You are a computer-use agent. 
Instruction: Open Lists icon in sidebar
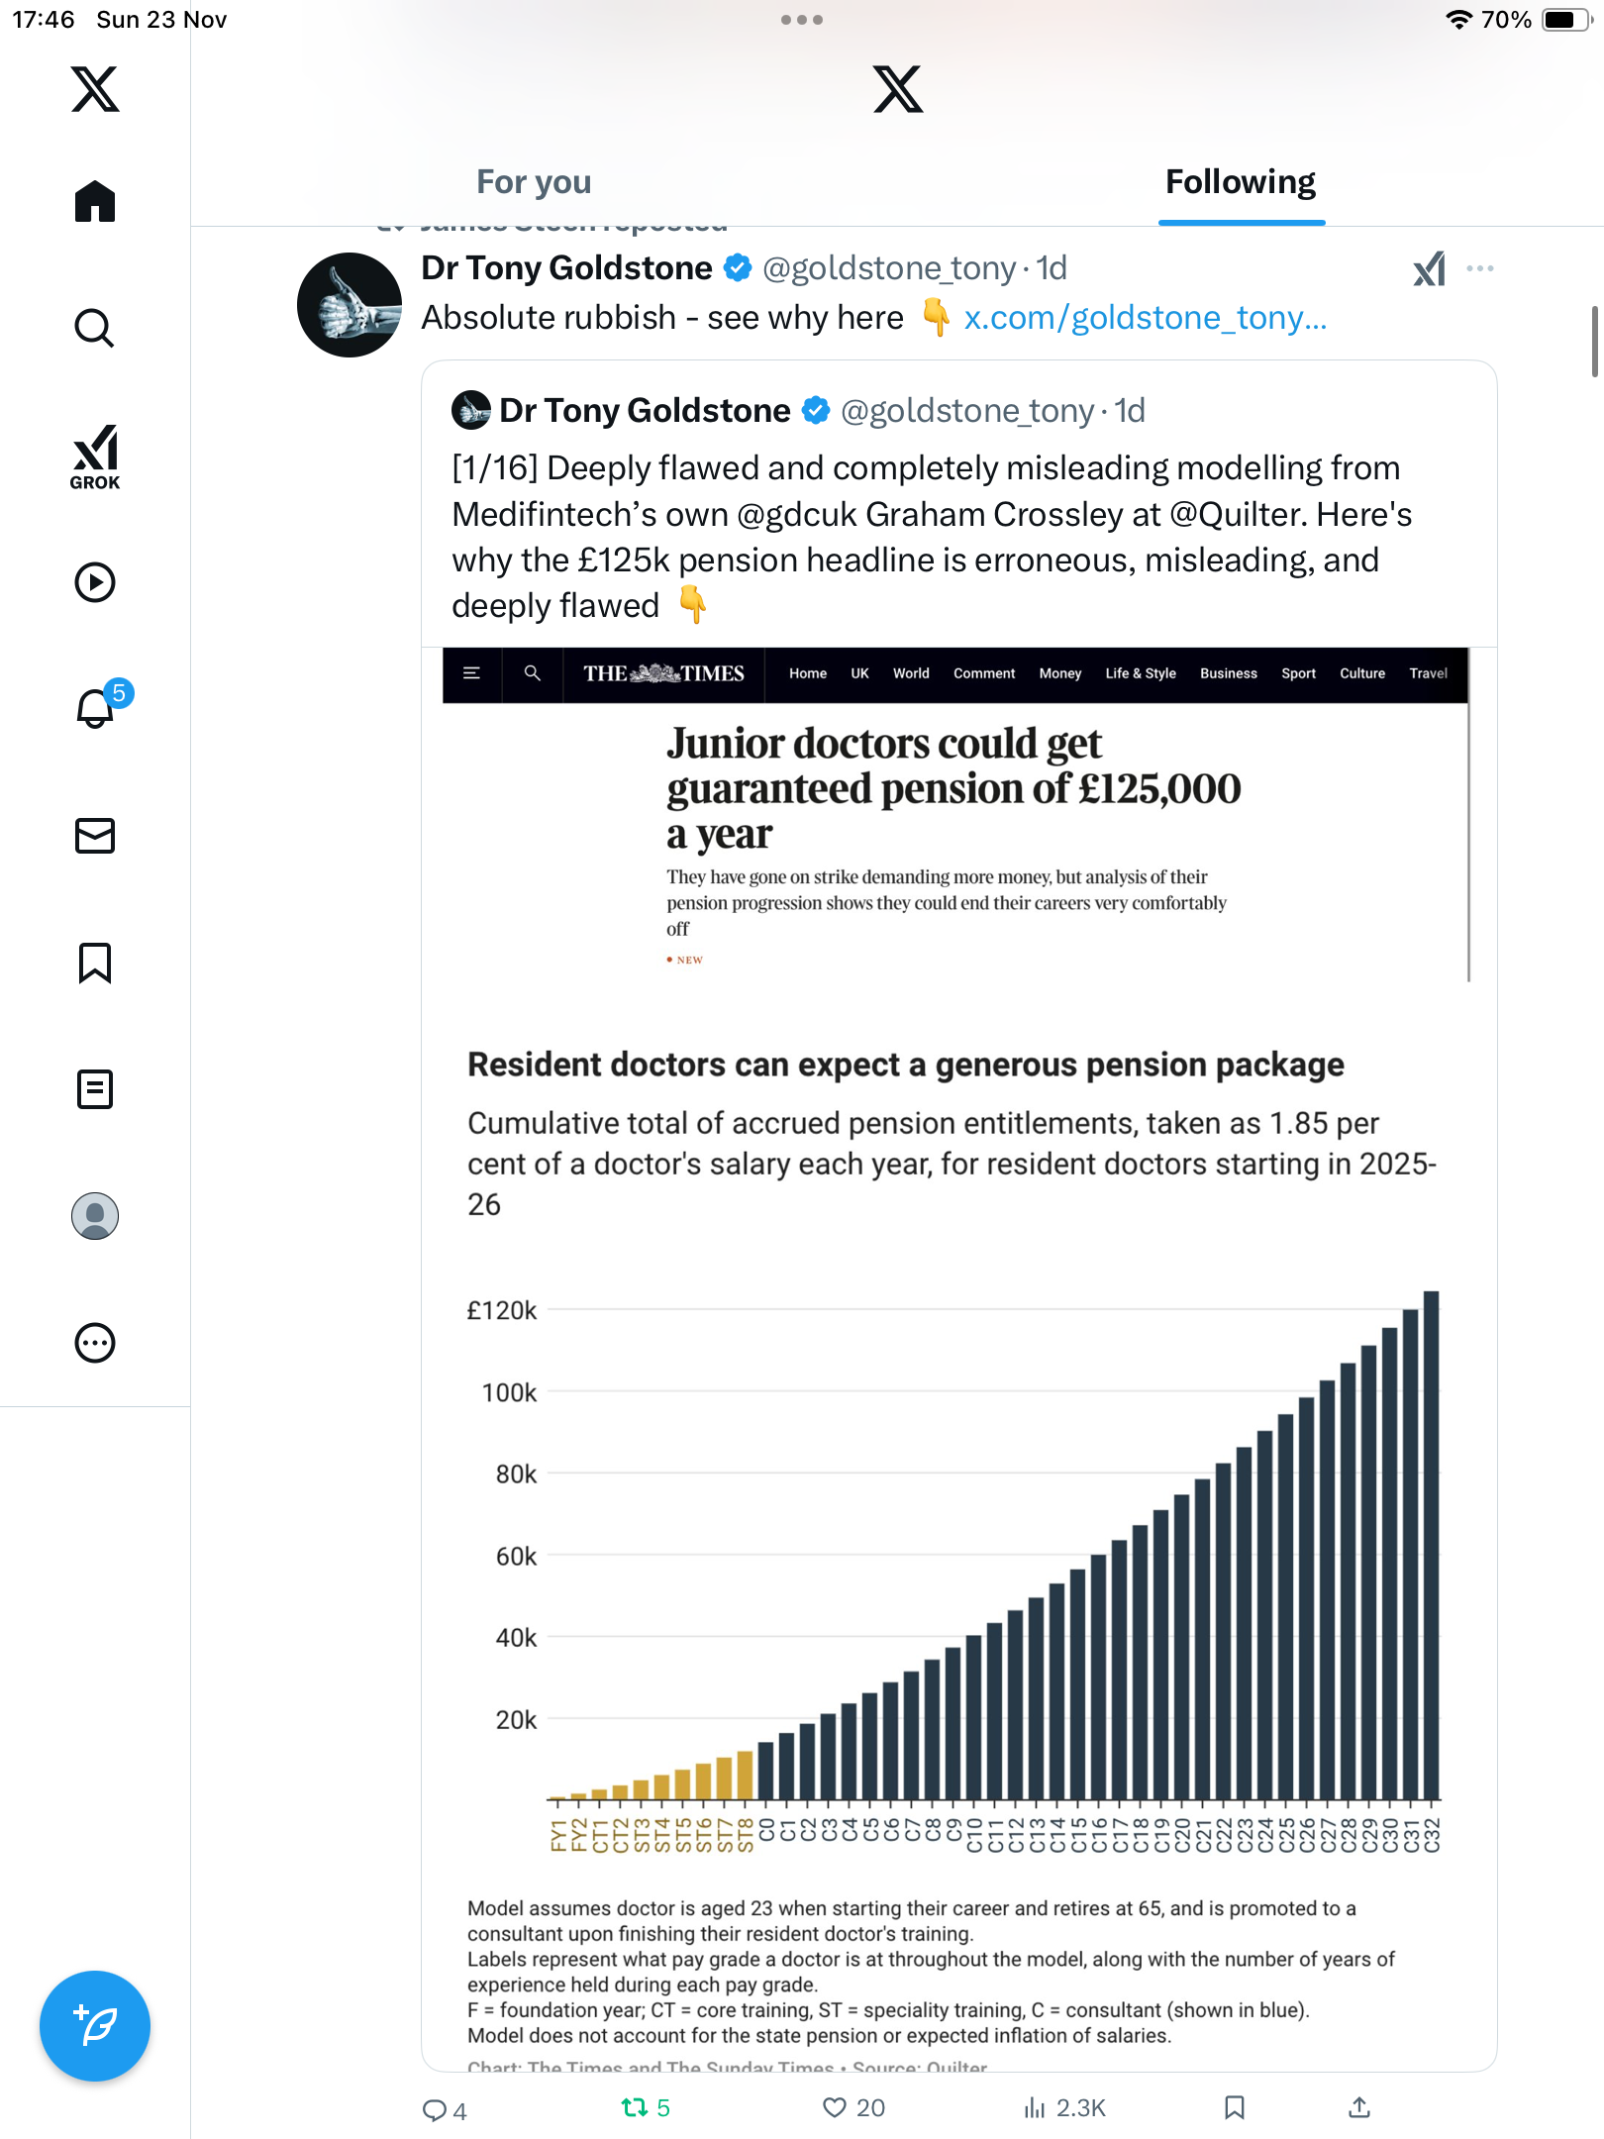click(95, 1089)
